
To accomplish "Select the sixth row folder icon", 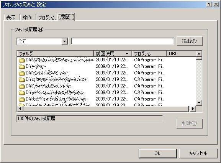I will tap(22, 92).
